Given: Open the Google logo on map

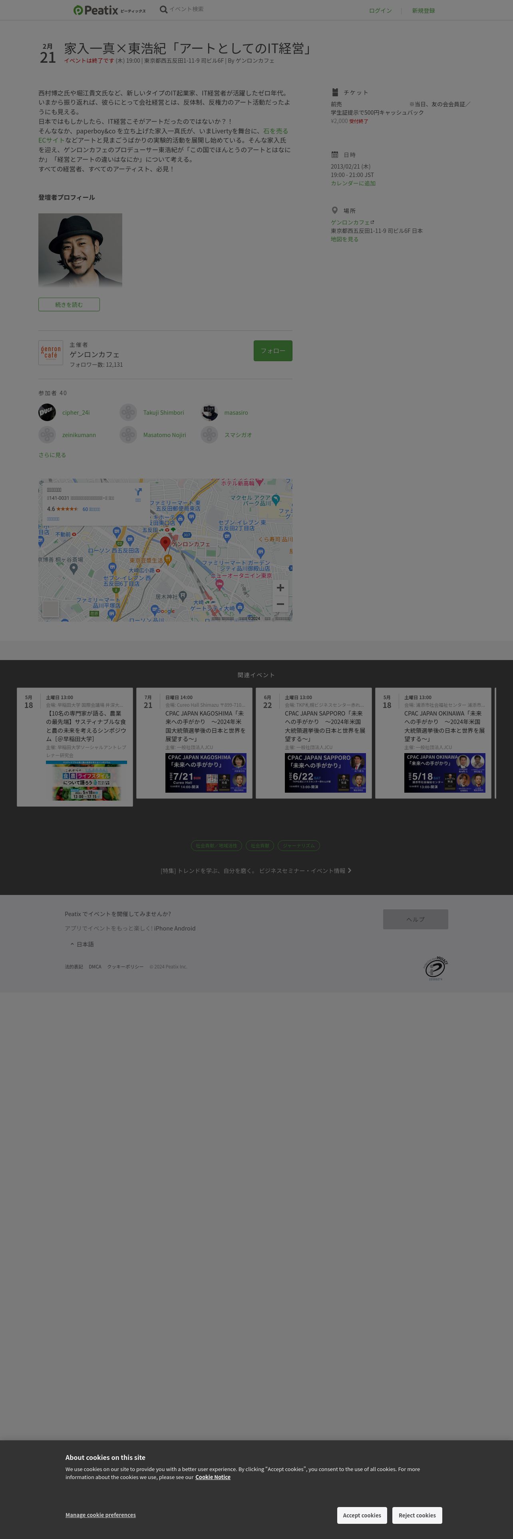Looking at the screenshot, I should pyautogui.click(x=166, y=610).
